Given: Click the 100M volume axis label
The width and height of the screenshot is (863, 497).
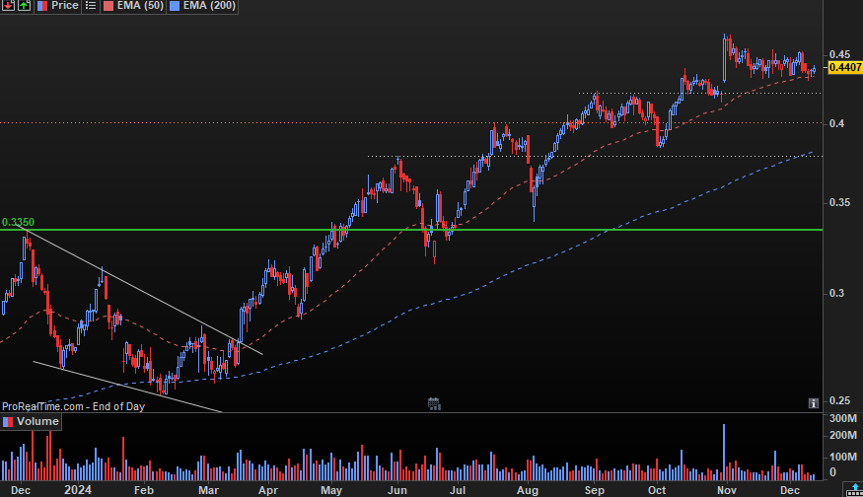Looking at the screenshot, I should 842,457.
